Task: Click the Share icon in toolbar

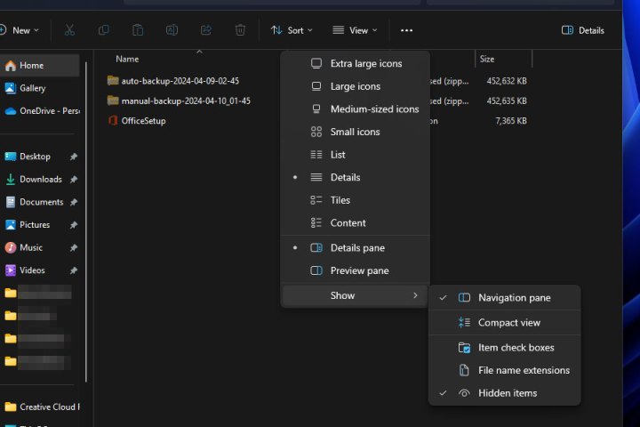Action: coord(206,30)
